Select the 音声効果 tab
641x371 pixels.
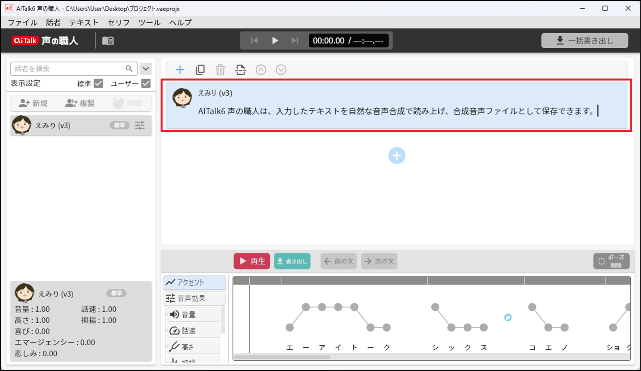194,298
